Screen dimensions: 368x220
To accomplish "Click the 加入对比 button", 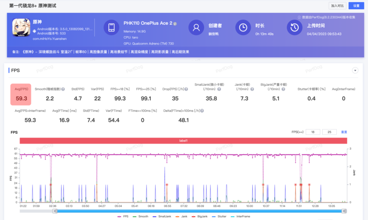I will pyautogui.click(x=338, y=6).
